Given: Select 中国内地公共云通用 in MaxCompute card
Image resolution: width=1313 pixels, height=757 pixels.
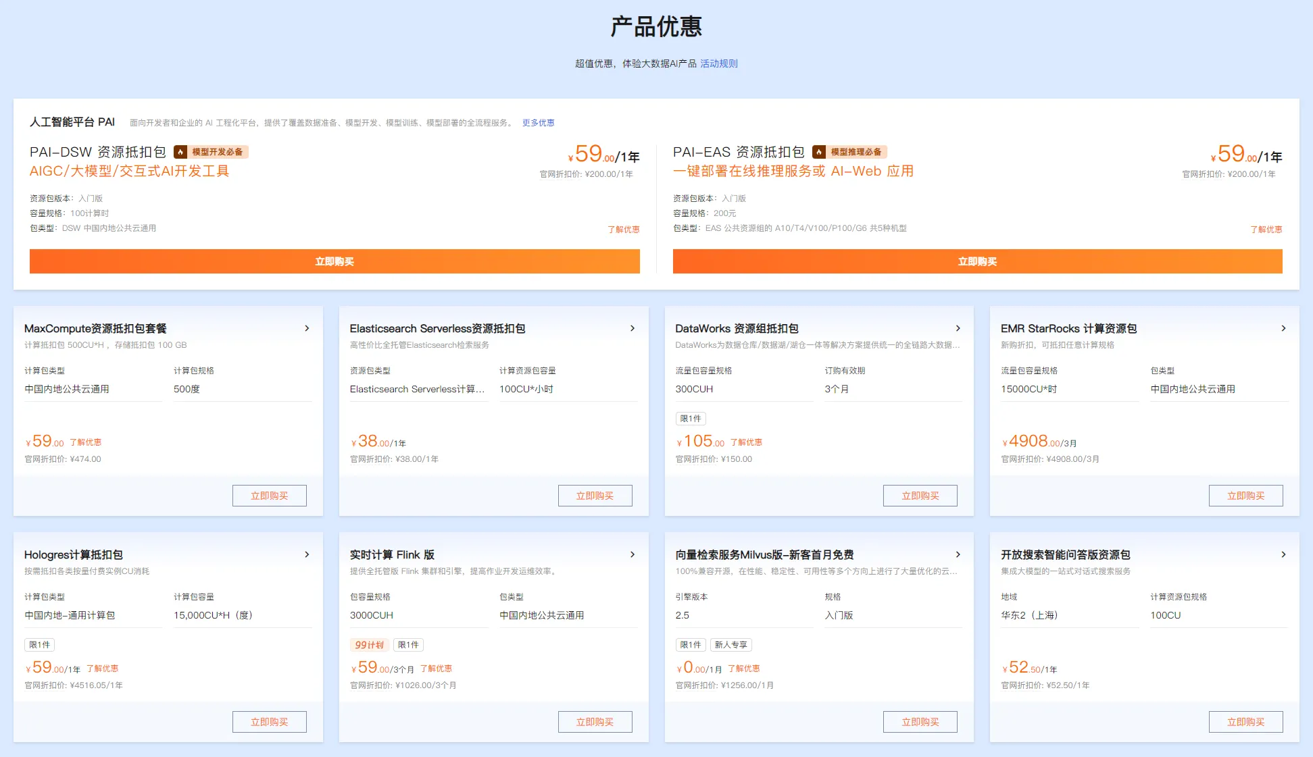Looking at the screenshot, I should pos(67,389).
